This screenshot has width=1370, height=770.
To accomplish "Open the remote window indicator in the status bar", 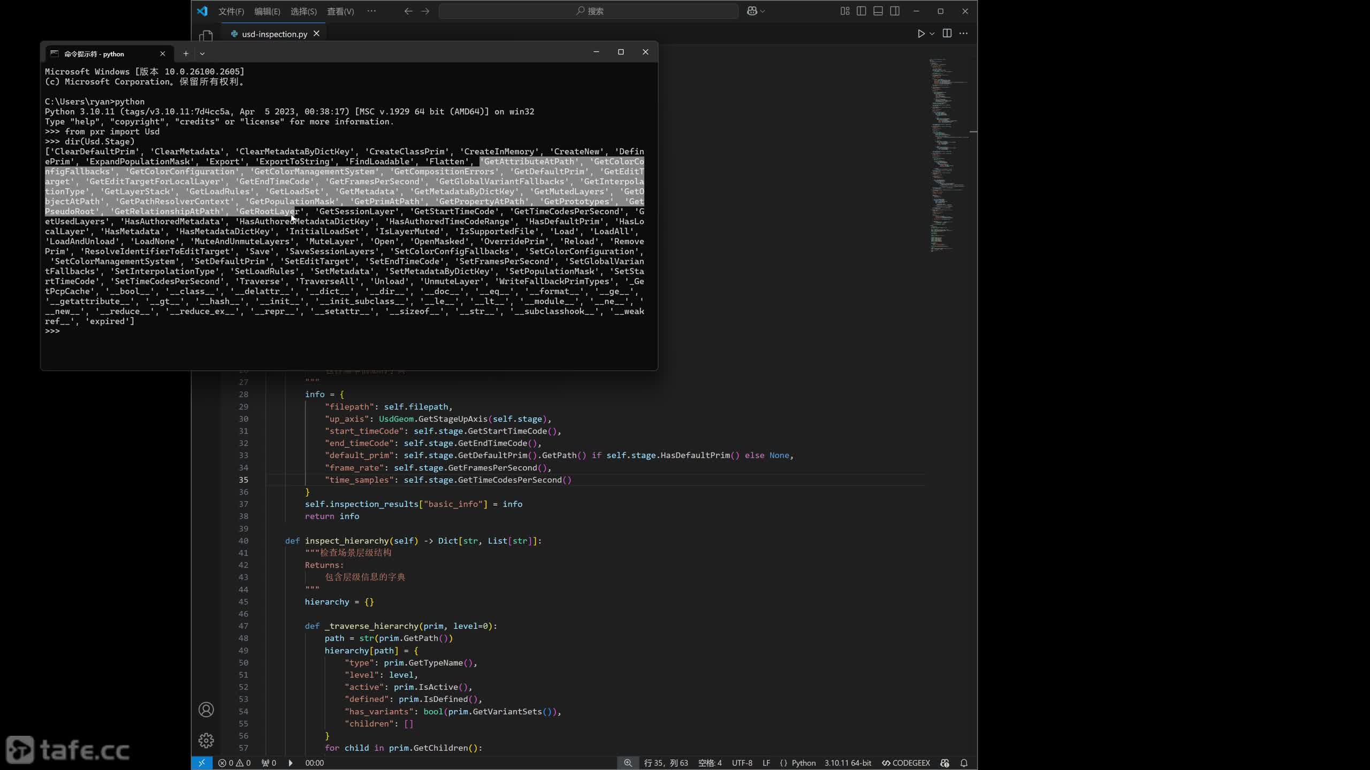I will tap(202, 763).
